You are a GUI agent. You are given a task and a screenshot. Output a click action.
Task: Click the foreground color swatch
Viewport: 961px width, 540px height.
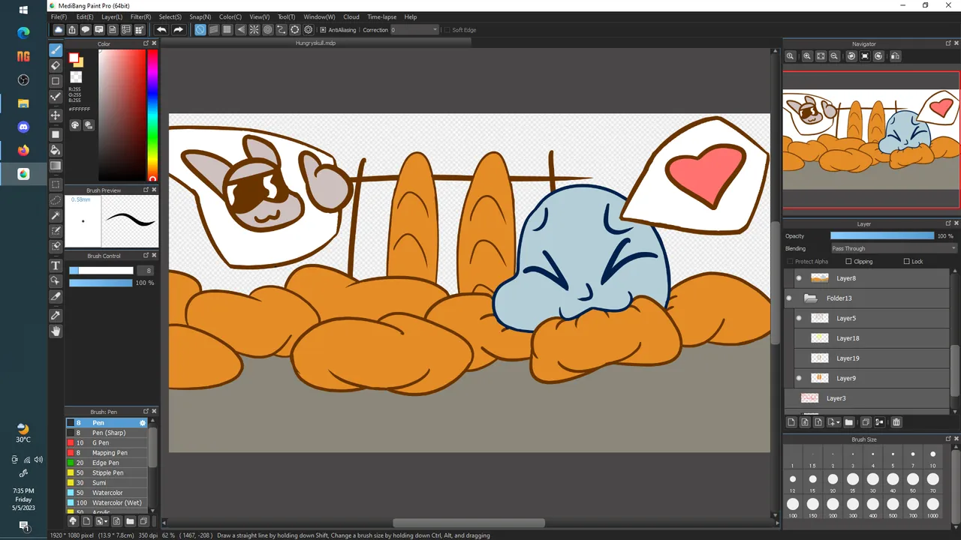[74, 58]
